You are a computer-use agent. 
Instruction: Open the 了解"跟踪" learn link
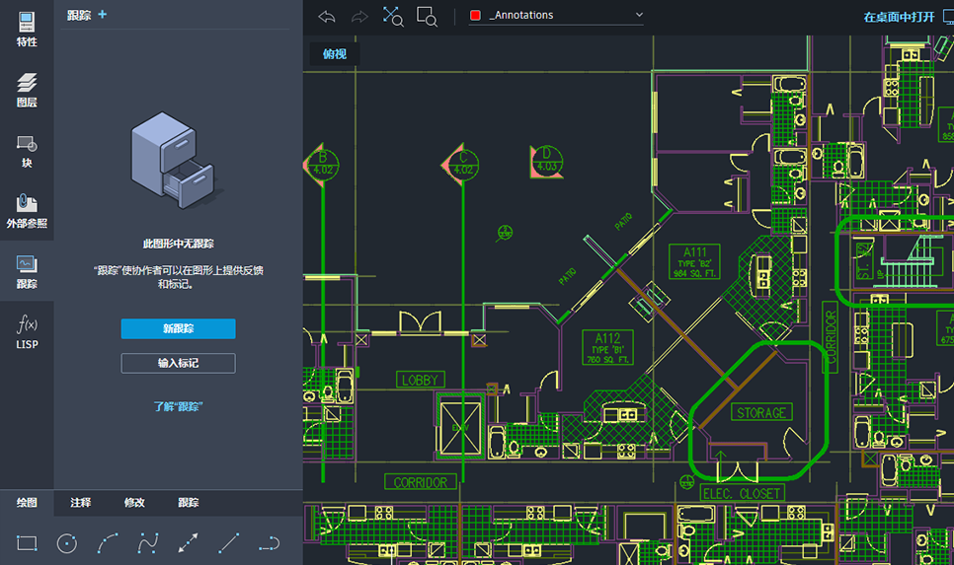pyautogui.click(x=178, y=406)
